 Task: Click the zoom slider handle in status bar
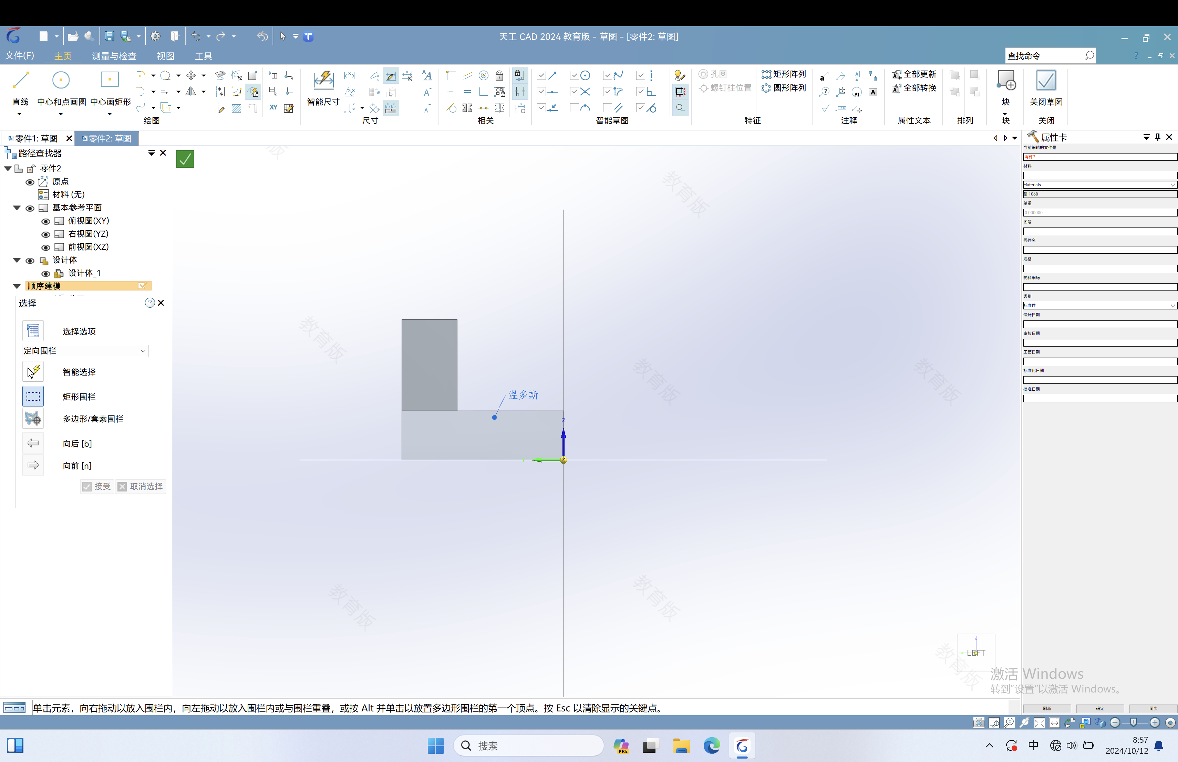tap(1134, 723)
